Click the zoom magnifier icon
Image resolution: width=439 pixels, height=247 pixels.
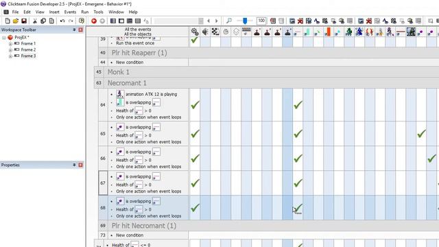(229, 21)
